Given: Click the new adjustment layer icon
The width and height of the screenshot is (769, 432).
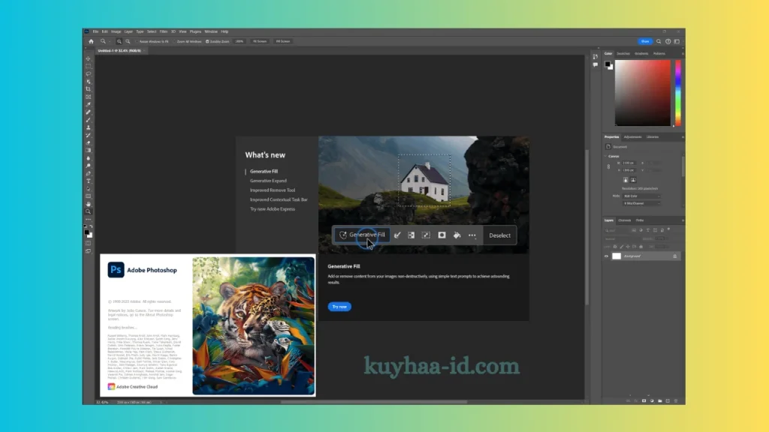Looking at the screenshot, I should [652, 400].
